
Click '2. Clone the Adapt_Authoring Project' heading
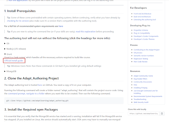pyautogui.click(x=31, y=78)
